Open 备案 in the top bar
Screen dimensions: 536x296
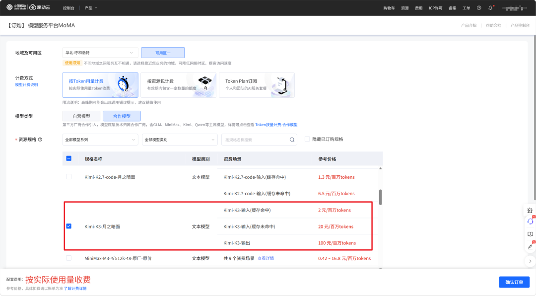click(452, 8)
